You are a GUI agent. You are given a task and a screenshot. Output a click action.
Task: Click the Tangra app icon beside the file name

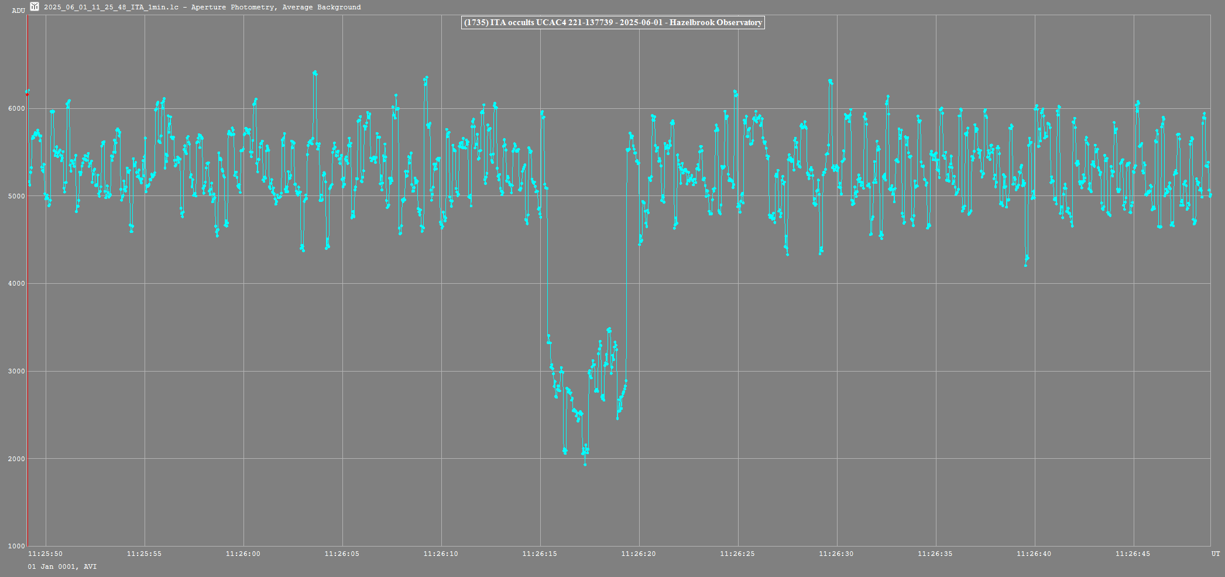[x=35, y=6]
